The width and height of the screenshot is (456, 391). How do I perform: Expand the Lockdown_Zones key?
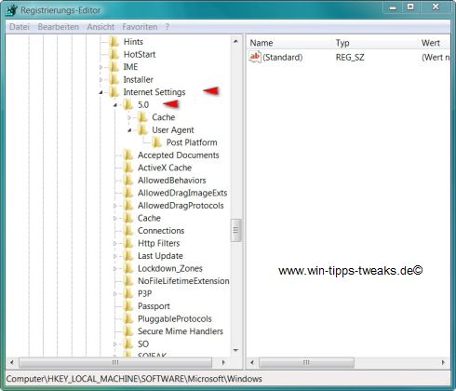tap(115, 268)
